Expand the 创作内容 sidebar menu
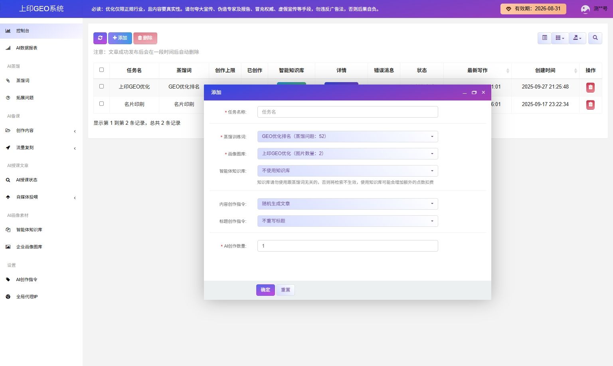The width and height of the screenshot is (613, 366). pos(25,130)
